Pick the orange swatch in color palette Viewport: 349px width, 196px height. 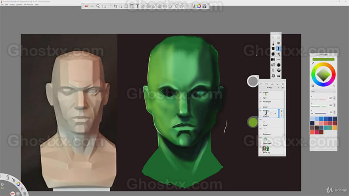[335, 128]
